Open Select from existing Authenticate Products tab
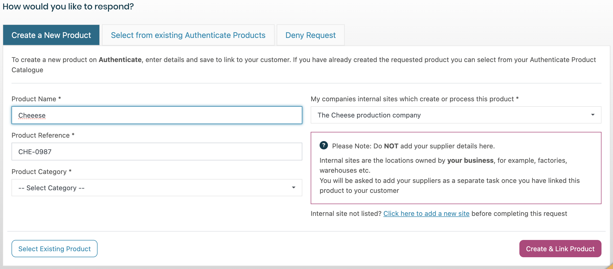 (x=188, y=35)
